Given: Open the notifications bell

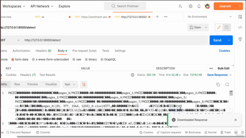Looking at the screenshot, I should tap(199, 6).
